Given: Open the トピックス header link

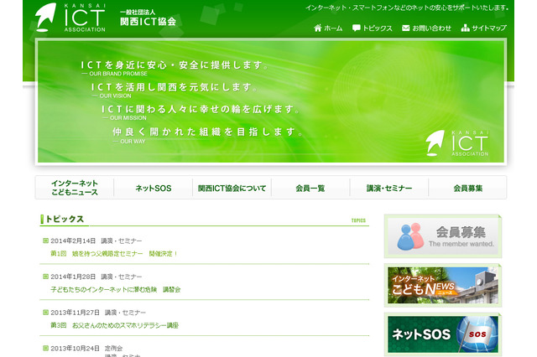Looking at the screenshot, I should point(378,28).
